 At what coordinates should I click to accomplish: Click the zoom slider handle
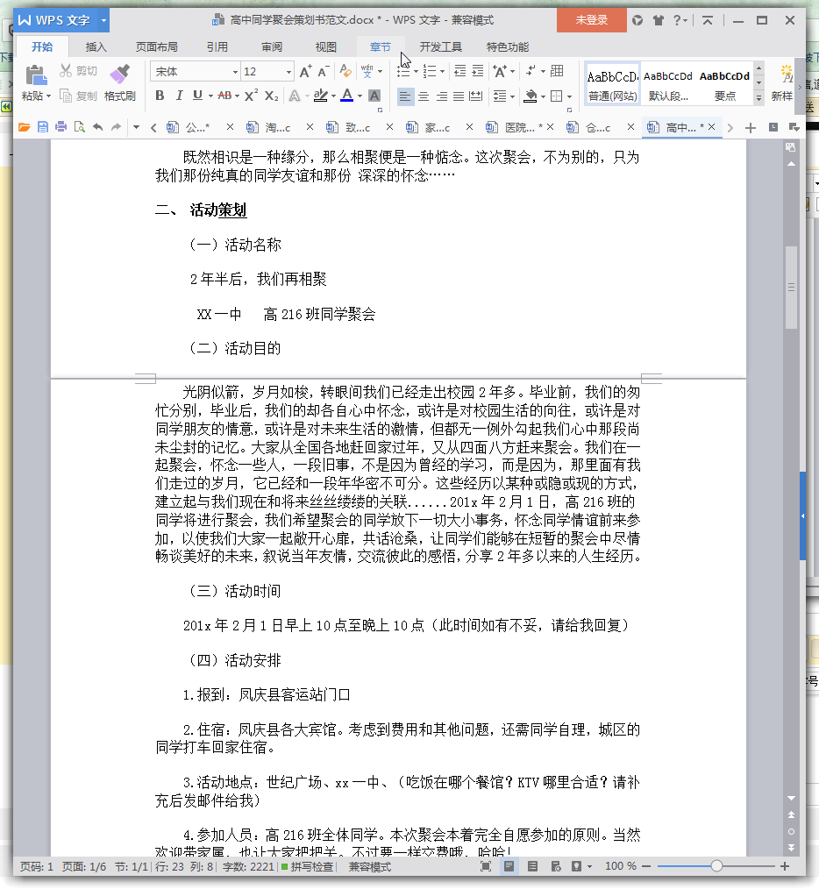pos(716,865)
